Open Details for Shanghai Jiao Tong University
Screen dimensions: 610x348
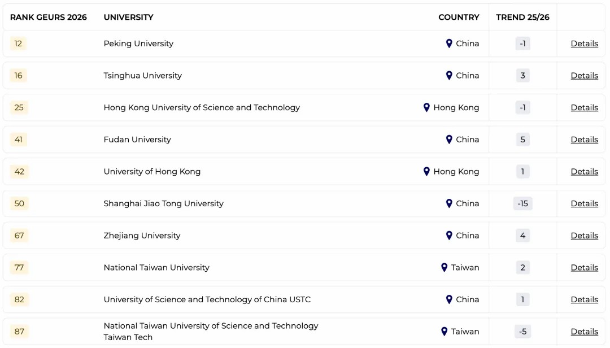click(584, 203)
